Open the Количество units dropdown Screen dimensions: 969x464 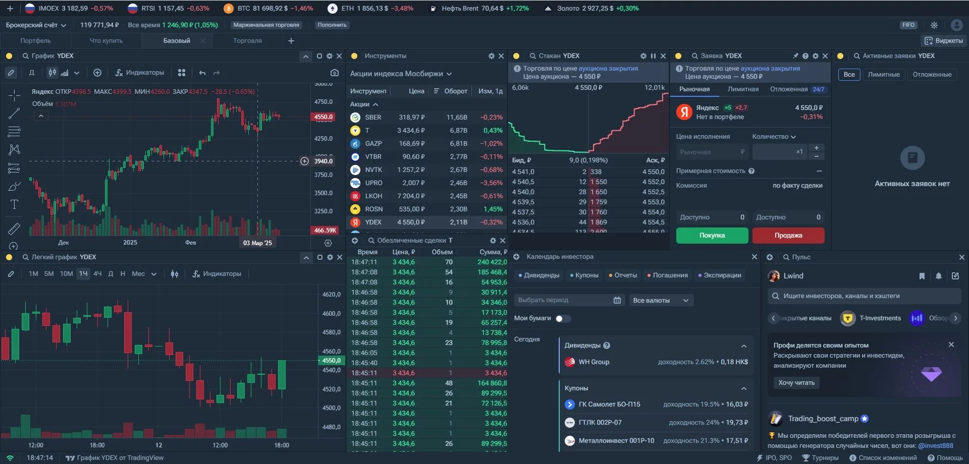tap(774, 137)
